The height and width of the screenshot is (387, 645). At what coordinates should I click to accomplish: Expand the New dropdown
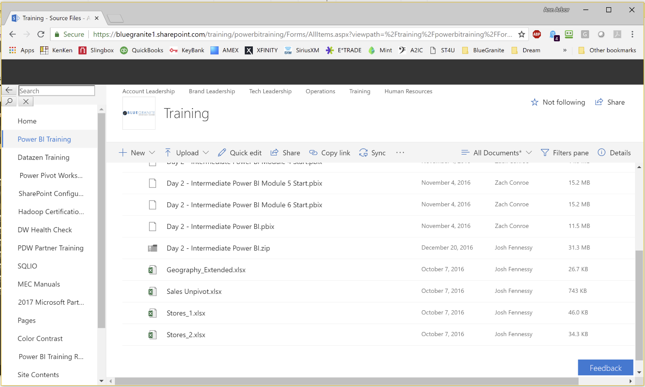152,153
